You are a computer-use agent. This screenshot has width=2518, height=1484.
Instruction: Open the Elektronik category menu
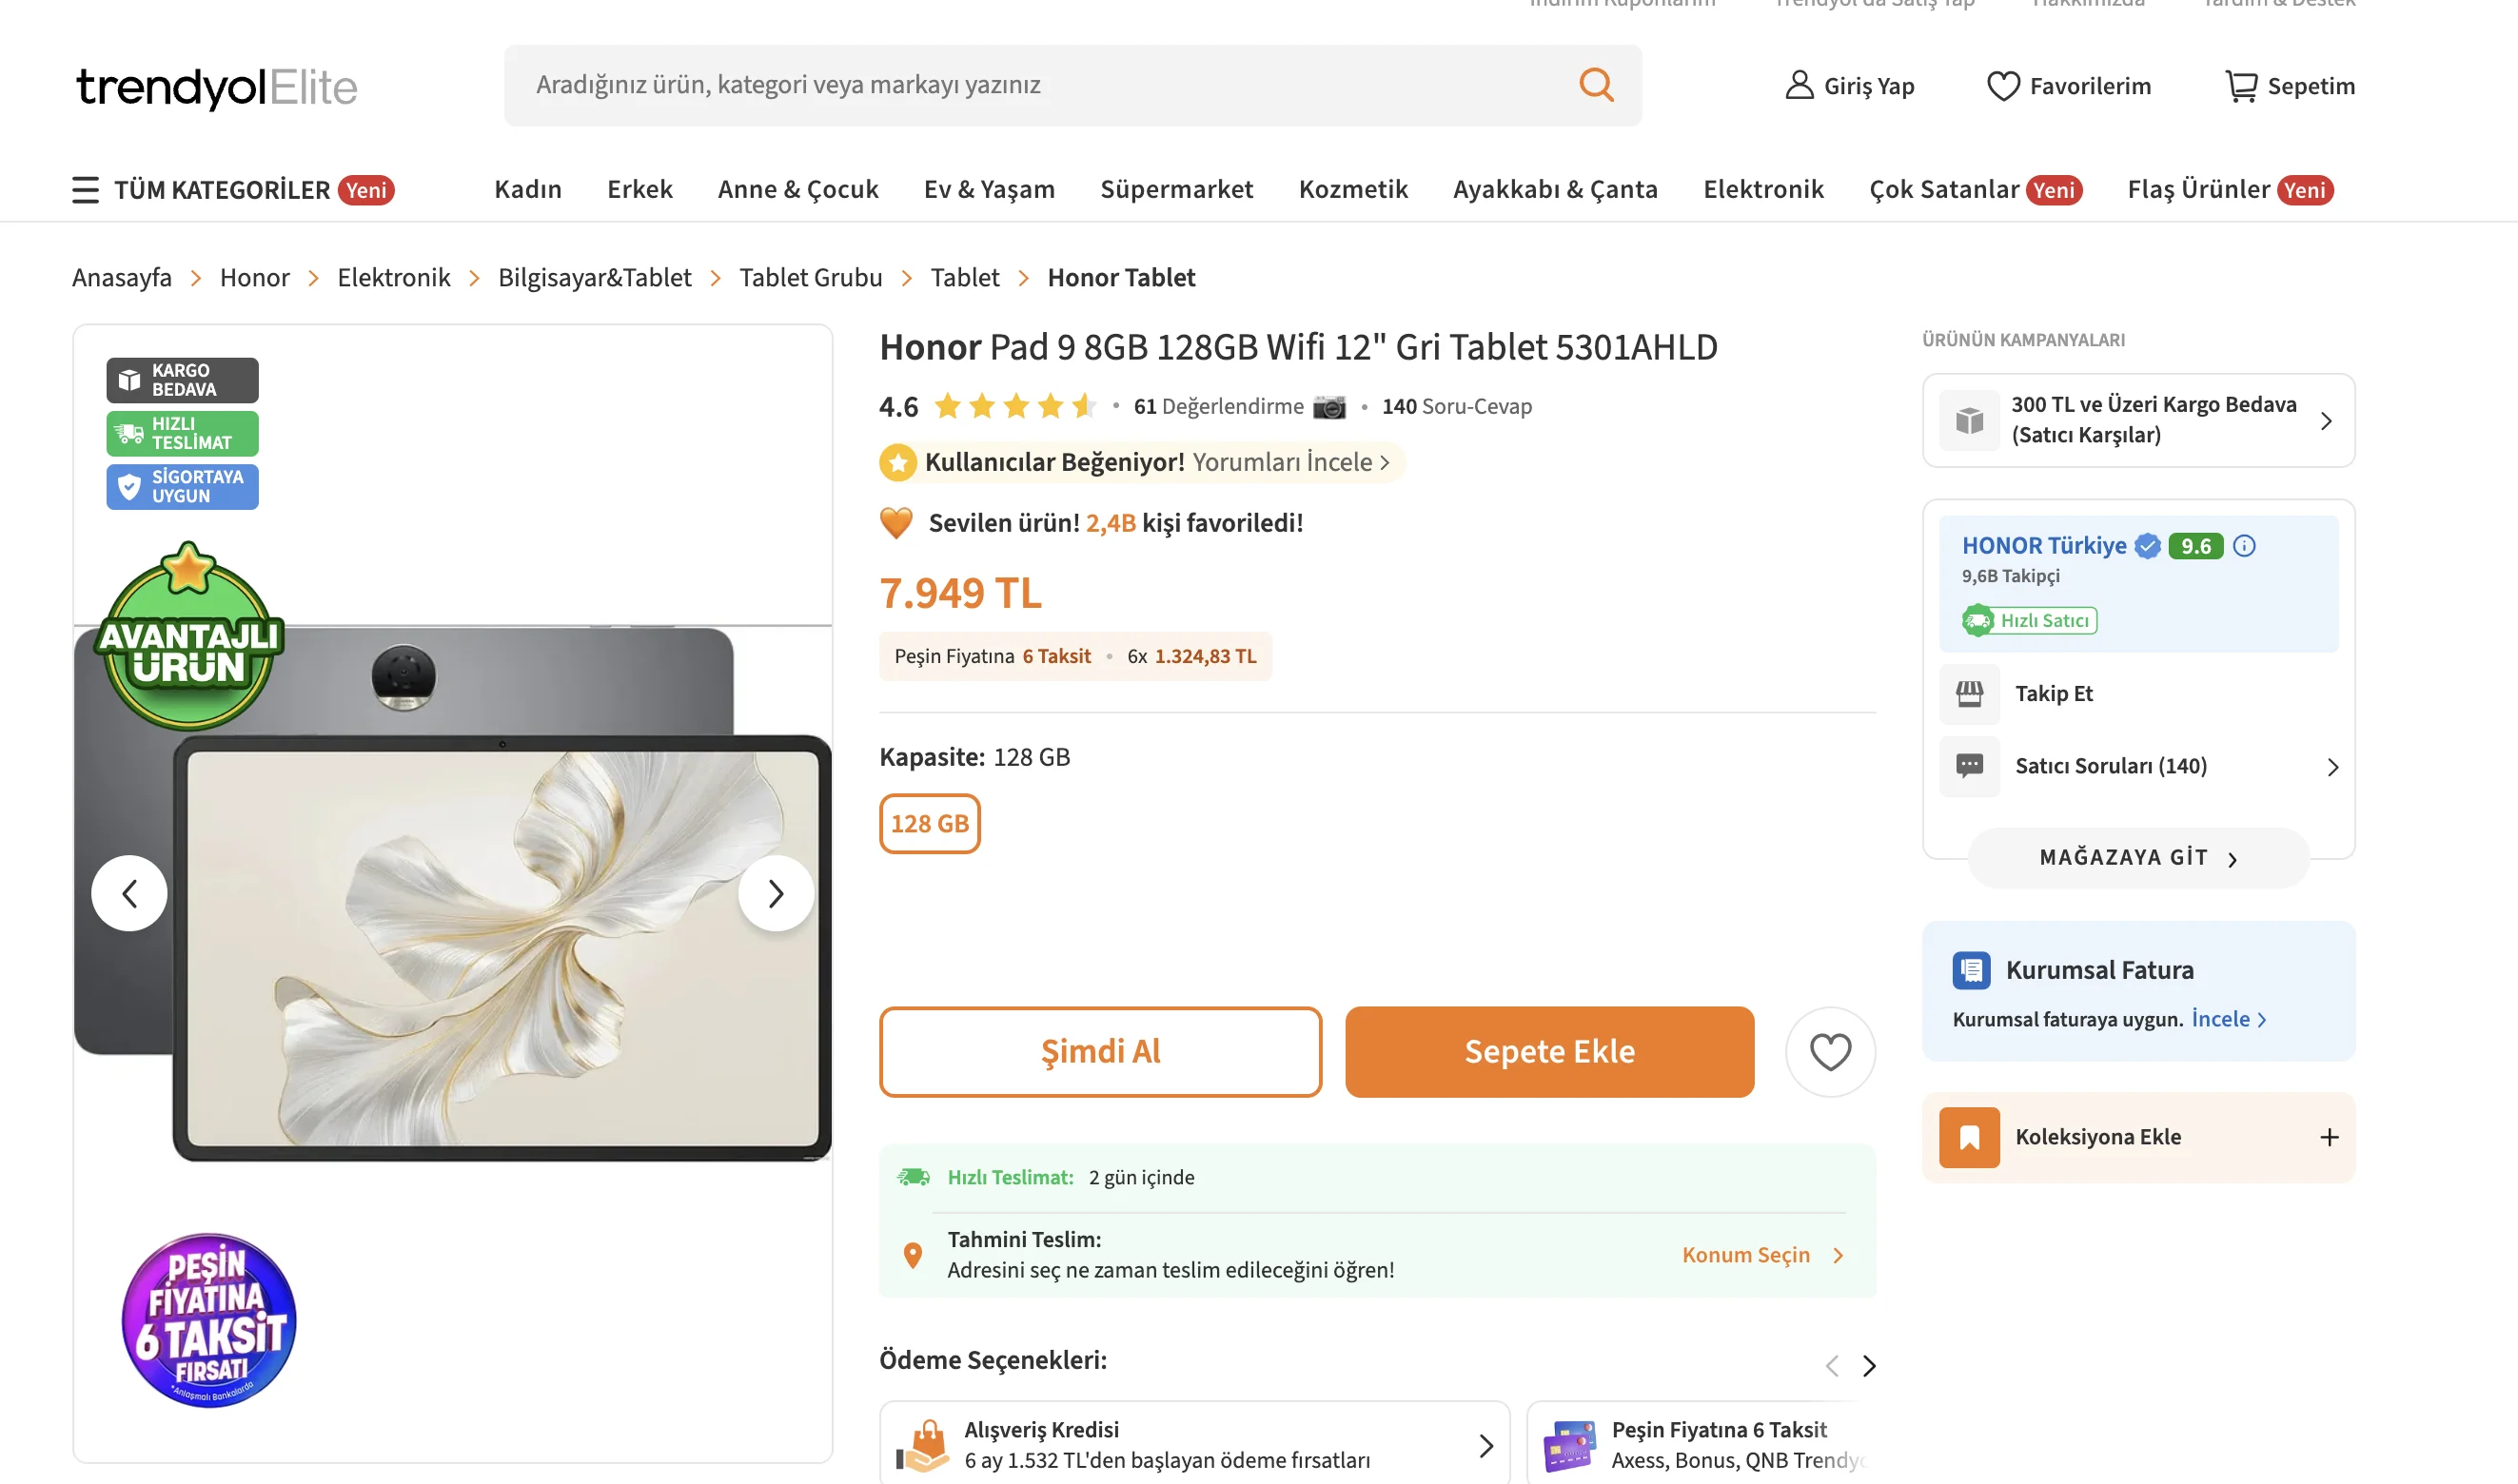(1762, 190)
